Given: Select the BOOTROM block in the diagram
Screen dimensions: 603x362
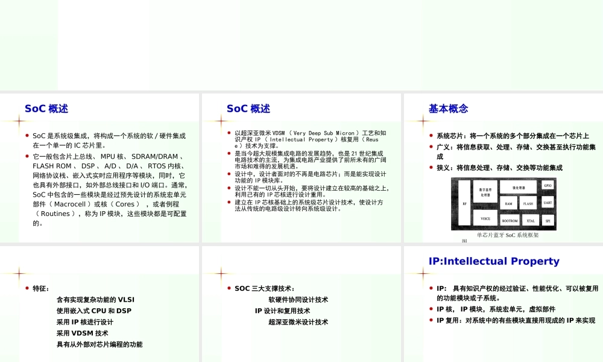Looking at the screenshot, I should pos(510,221).
